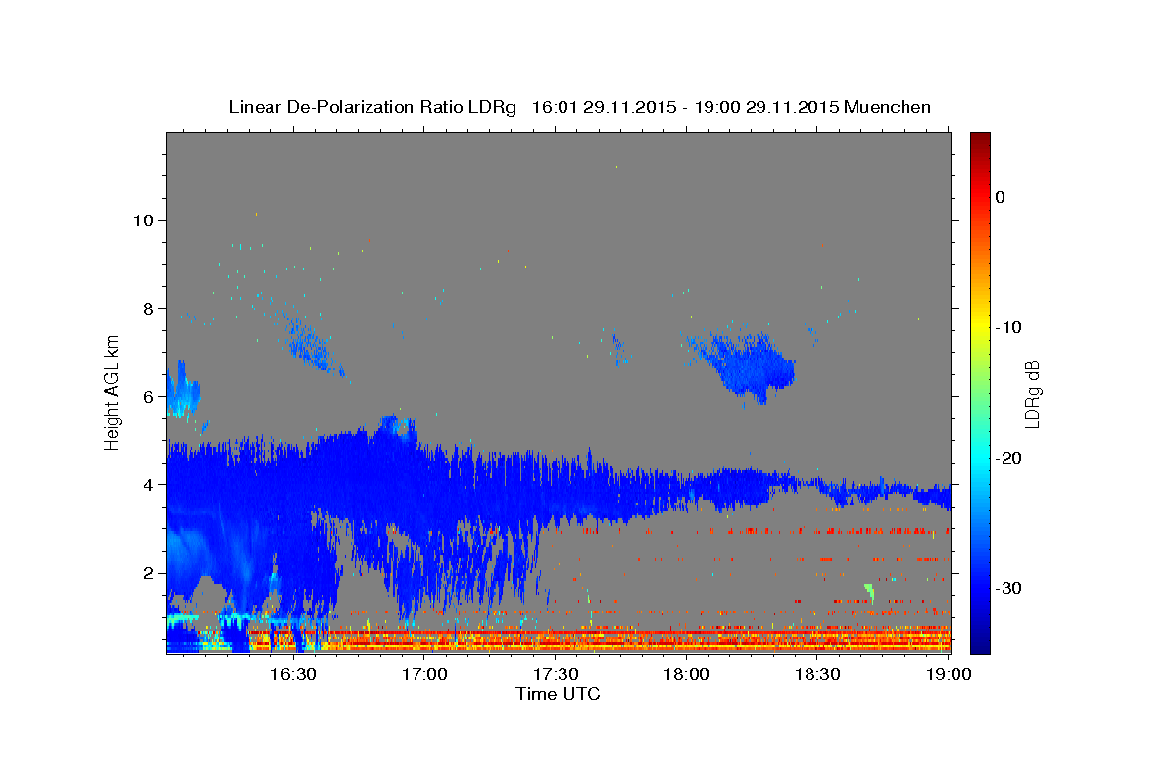Click the '17:30' time tick label
1176x784 pixels.
[x=556, y=674]
